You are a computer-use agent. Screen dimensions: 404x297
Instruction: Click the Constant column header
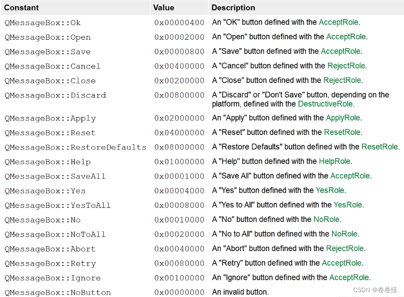click(x=22, y=8)
